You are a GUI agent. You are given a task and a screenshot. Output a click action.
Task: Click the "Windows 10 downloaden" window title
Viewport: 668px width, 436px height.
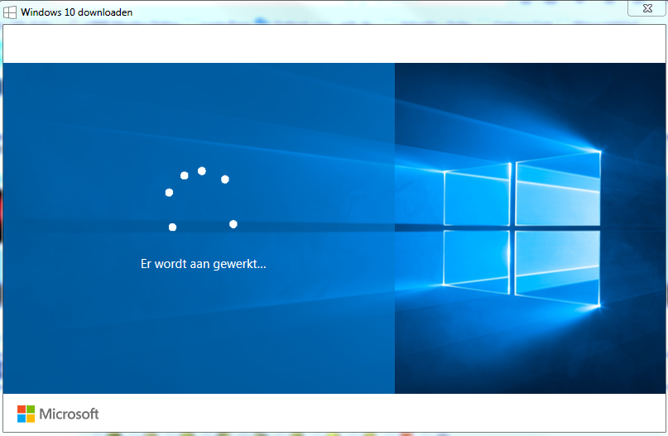pos(77,12)
